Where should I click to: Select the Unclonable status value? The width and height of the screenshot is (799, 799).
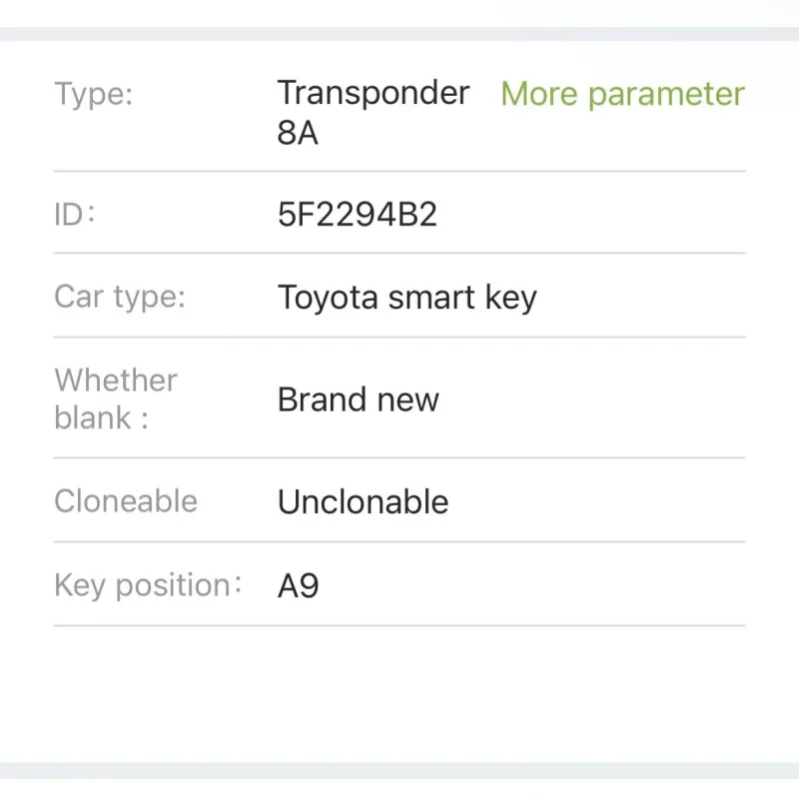(363, 501)
